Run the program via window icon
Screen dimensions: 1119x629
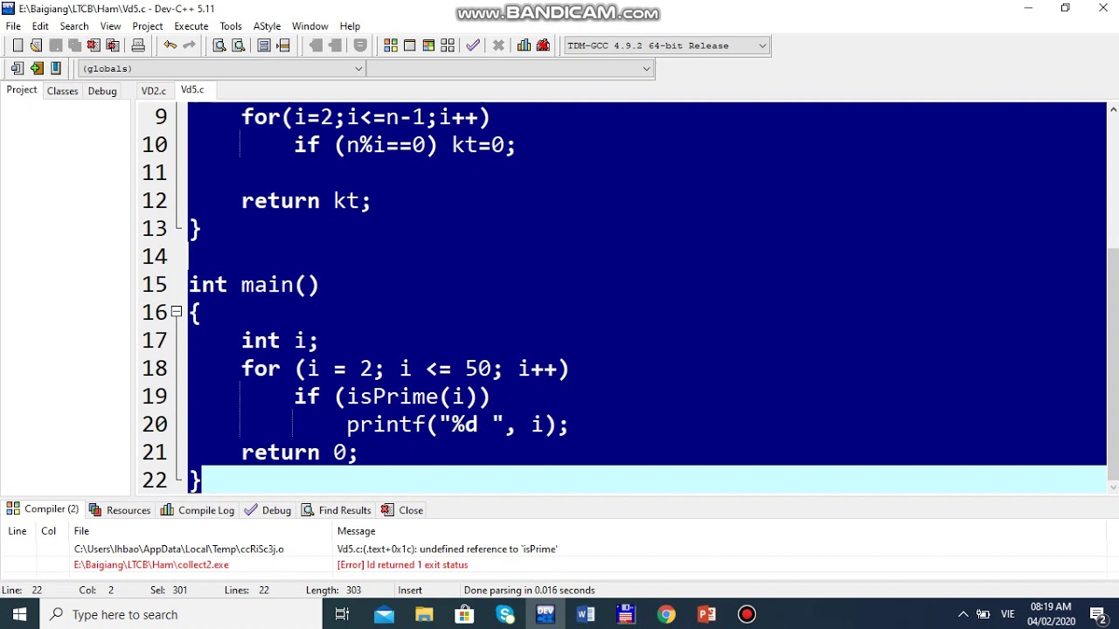pos(409,45)
